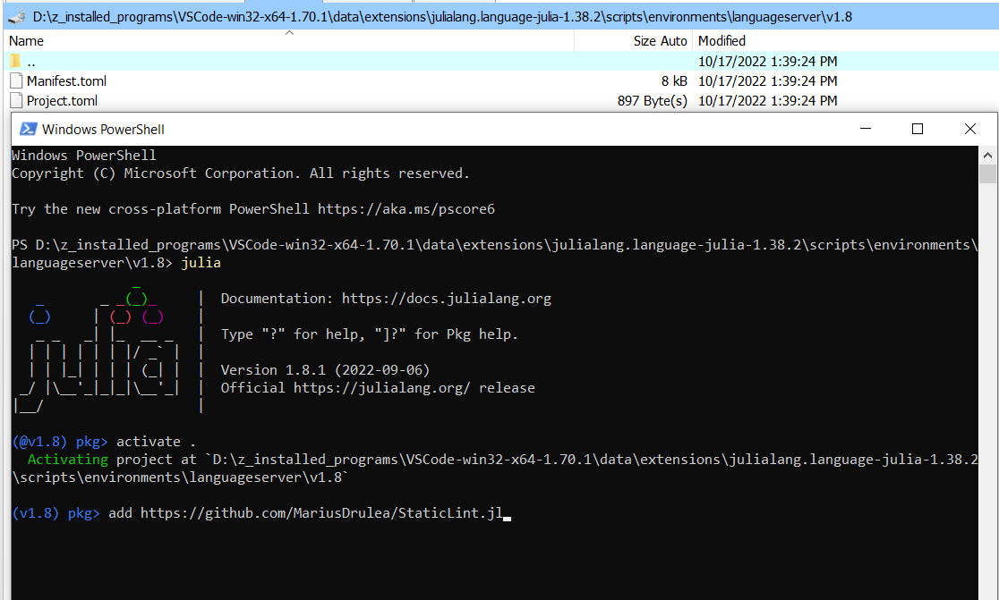Click the Copyright Microsoft Corporation line
This screenshot has width=999, height=600.
240,173
